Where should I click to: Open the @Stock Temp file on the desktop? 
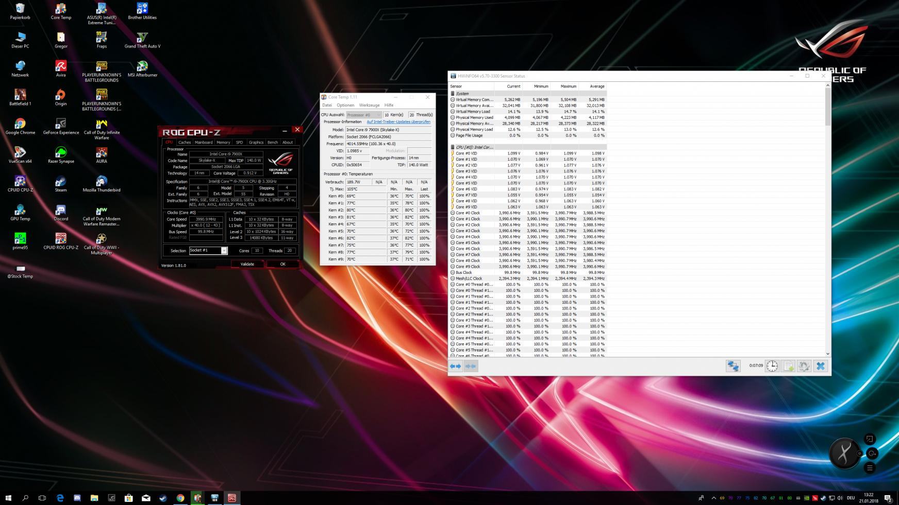(x=20, y=272)
